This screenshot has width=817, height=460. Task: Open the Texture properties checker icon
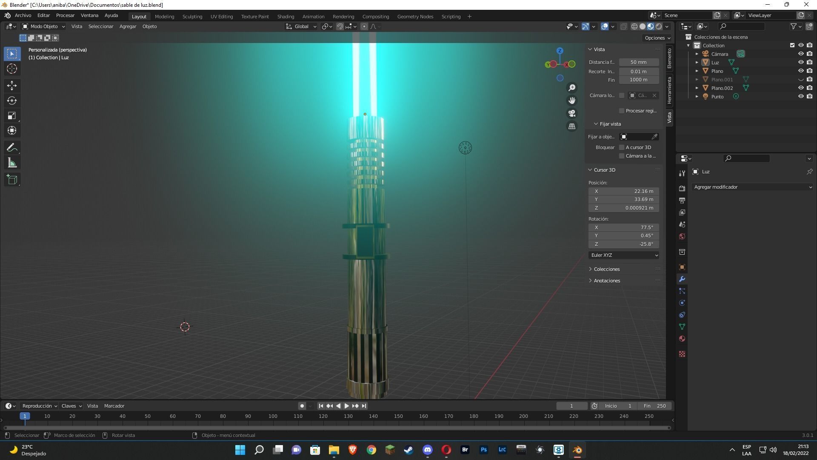coord(682,354)
